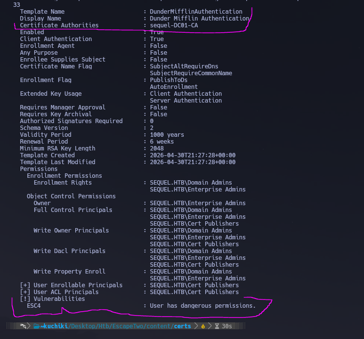The width and height of the screenshot is (364, 339).
Task: Click 'Domain Admins' in the Write Dacl Principals row
Action: coord(210,251)
